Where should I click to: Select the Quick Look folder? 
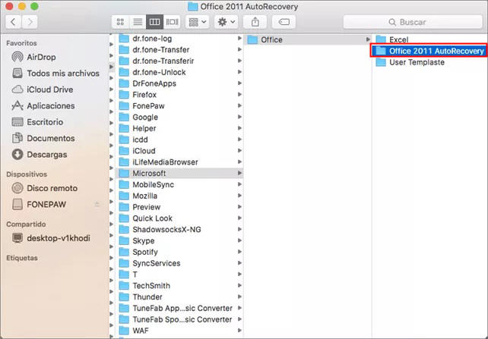click(179, 218)
